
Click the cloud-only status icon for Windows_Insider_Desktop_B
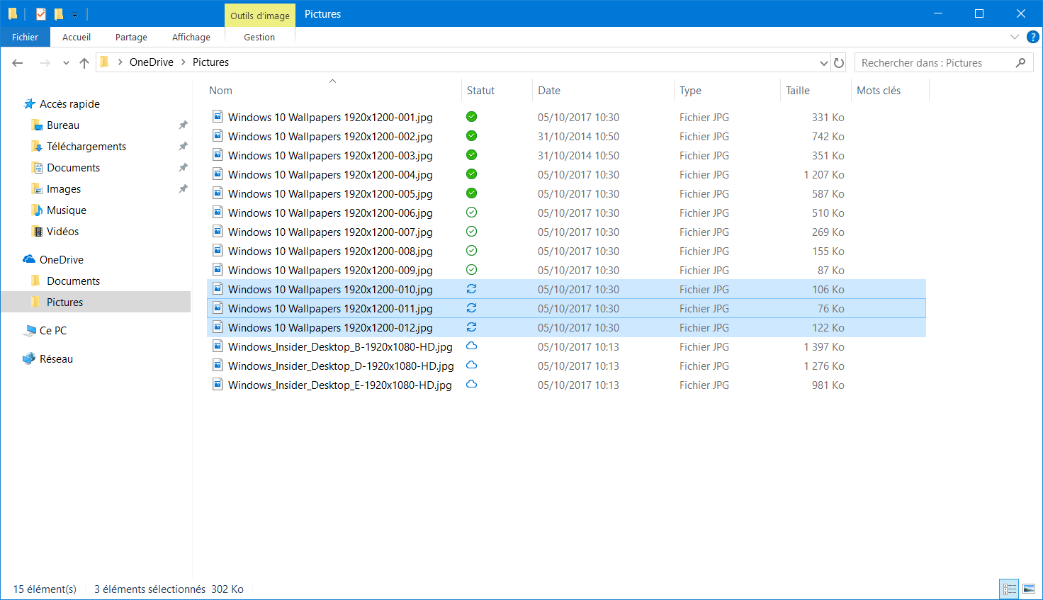(x=471, y=346)
